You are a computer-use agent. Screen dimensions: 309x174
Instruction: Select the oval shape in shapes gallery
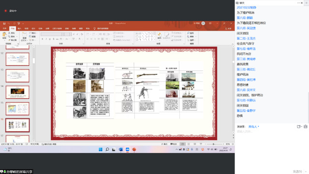(152, 33)
